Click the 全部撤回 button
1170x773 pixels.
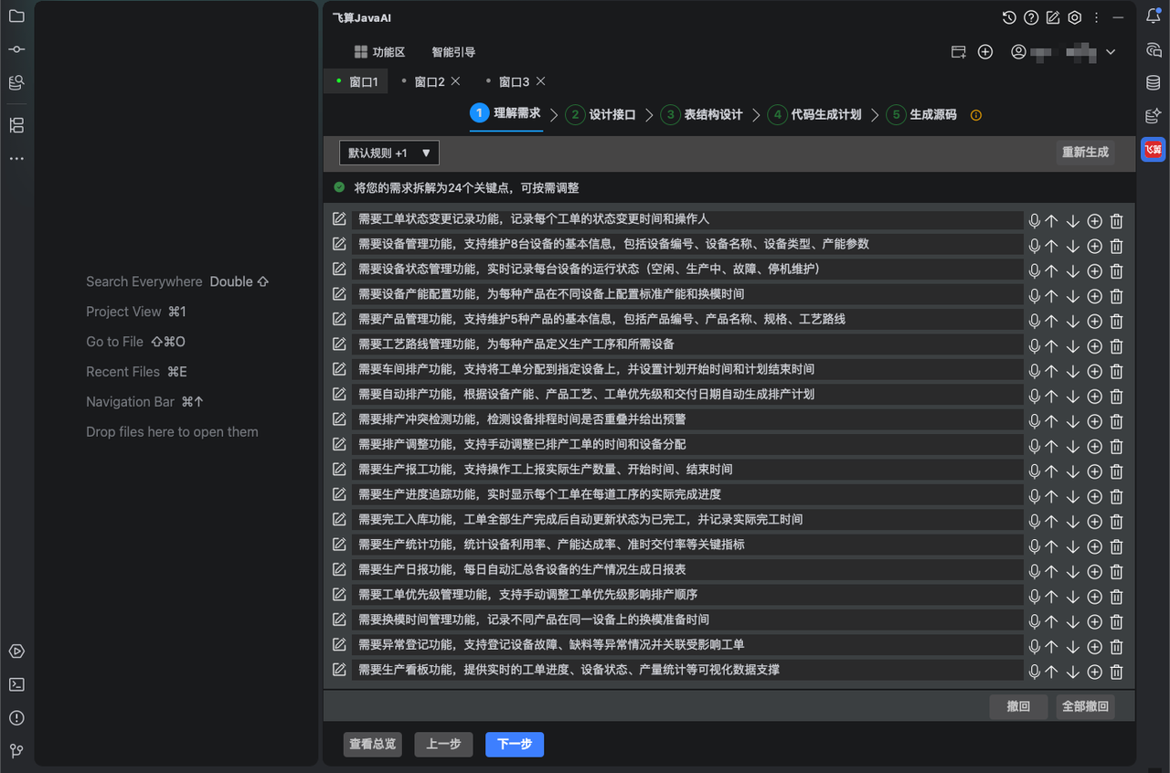[1085, 706]
